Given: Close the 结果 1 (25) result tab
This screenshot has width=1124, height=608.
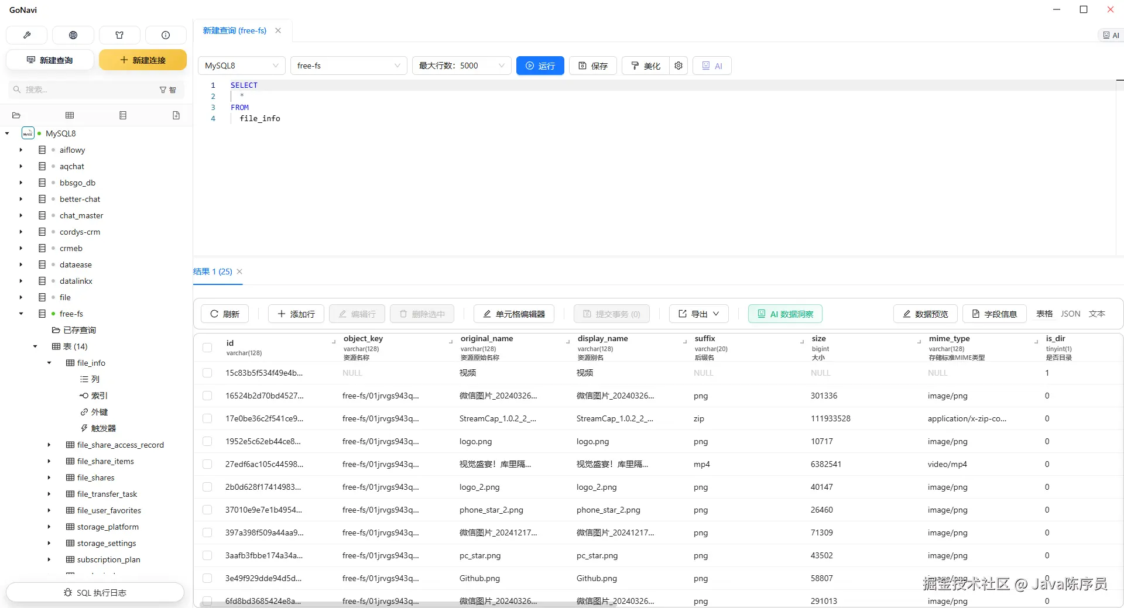Looking at the screenshot, I should tap(239, 272).
